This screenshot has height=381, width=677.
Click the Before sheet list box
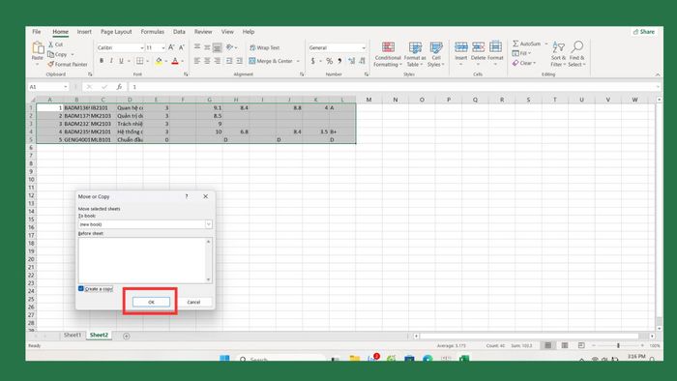click(x=145, y=260)
